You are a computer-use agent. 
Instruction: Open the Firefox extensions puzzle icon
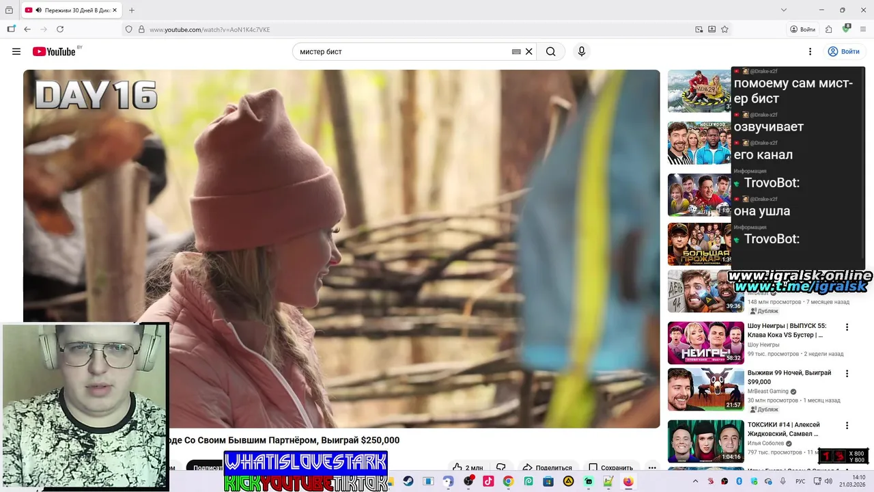828,29
